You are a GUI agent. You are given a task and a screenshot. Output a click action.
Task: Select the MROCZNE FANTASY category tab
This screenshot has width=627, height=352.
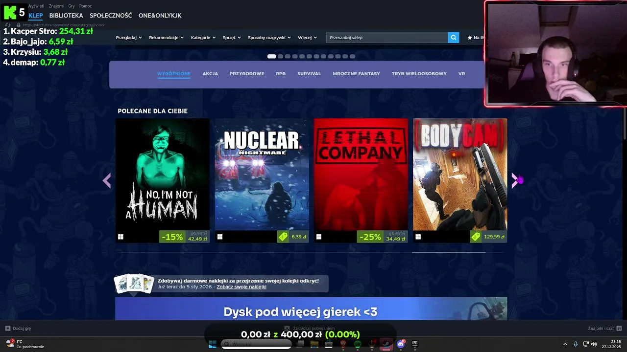click(x=356, y=74)
